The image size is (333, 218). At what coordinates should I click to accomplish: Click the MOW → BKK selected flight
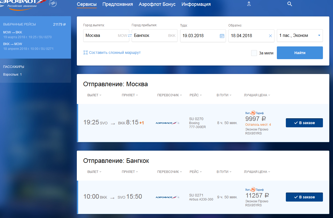coord(27,35)
